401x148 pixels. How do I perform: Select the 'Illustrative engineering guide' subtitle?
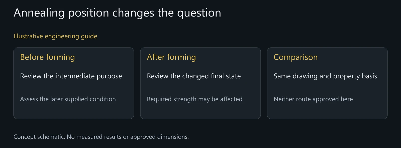point(55,36)
